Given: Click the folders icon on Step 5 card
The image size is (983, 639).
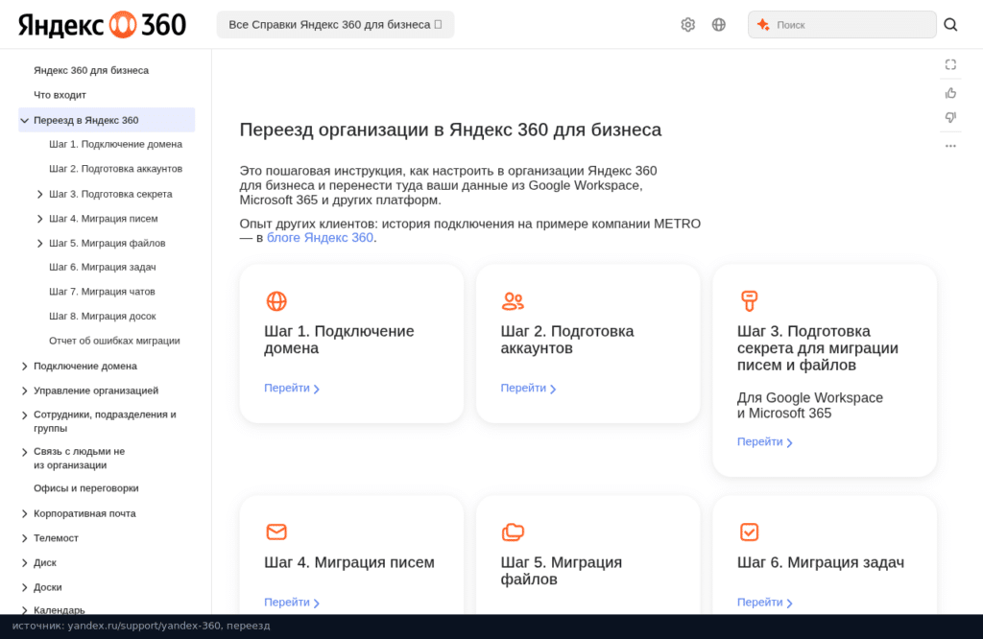Looking at the screenshot, I should point(513,532).
